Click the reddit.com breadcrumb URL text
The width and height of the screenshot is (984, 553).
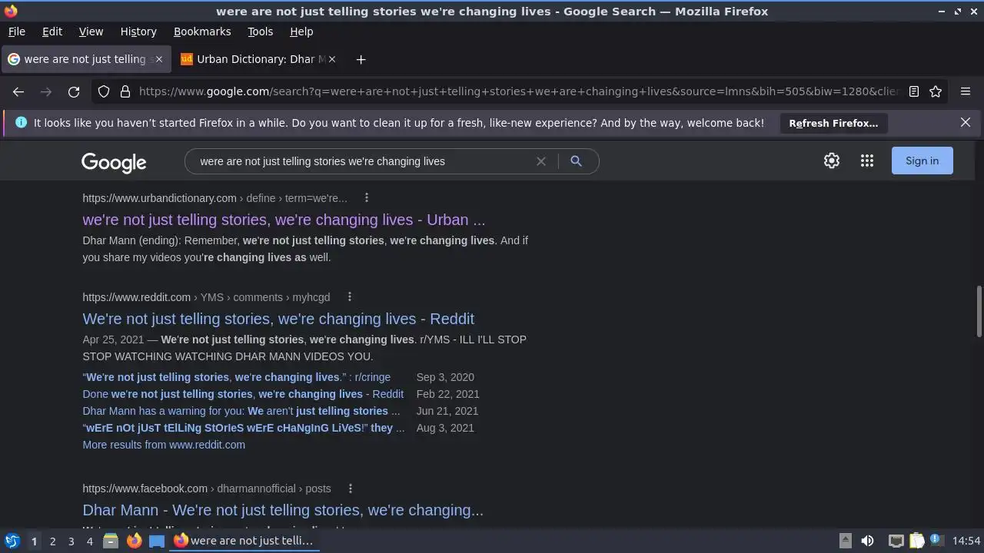[x=206, y=297]
